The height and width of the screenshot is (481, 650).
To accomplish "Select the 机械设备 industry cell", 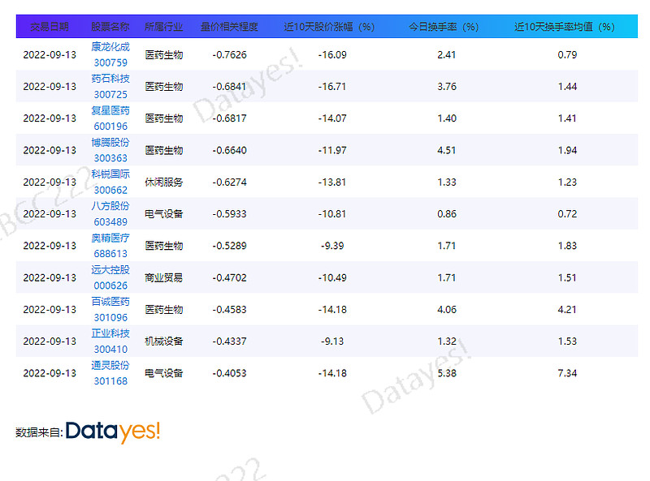I will 164,341.
